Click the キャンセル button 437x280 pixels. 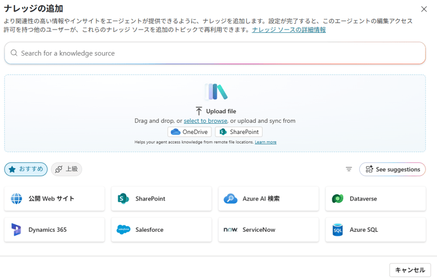coord(410,270)
